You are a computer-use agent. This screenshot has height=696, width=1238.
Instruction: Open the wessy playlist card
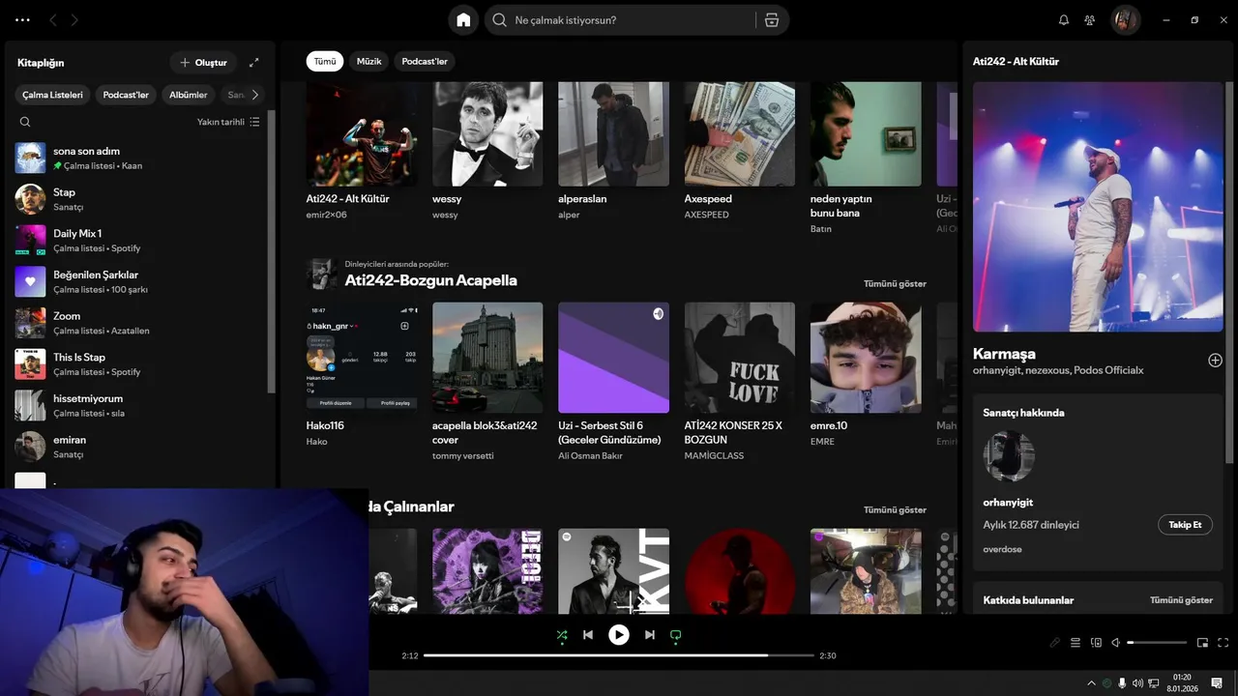tap(487, 152)
